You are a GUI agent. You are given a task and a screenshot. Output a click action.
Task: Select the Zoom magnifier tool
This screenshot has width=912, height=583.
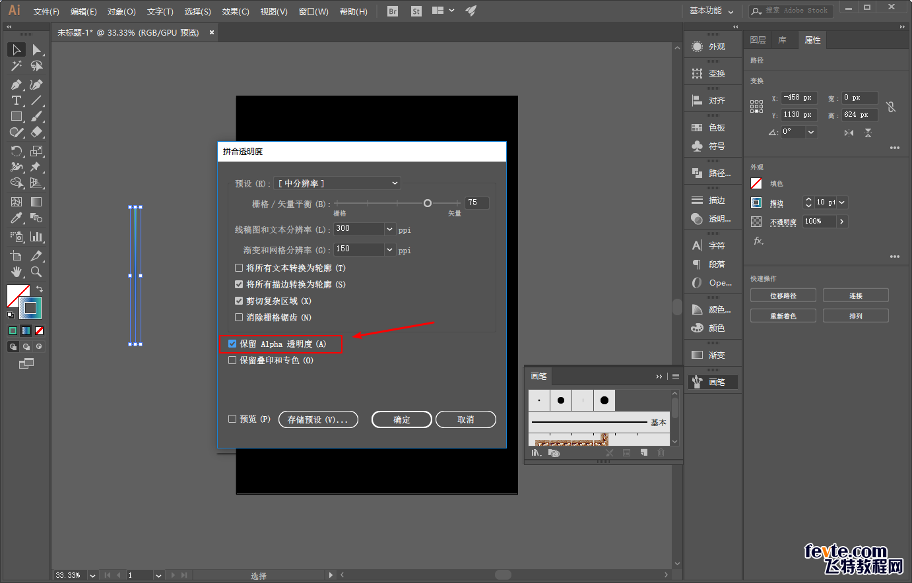coord(37,271)
